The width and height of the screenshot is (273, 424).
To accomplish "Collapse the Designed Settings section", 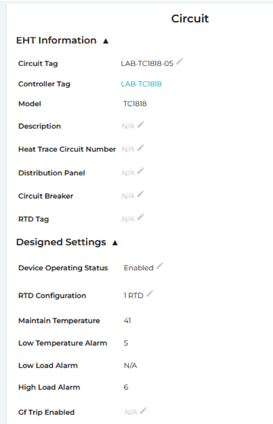I will 115,243.
